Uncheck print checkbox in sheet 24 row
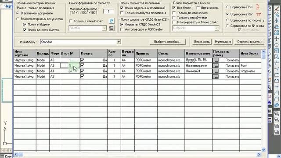Screen dimensions: 281x158 click(82, 71)
